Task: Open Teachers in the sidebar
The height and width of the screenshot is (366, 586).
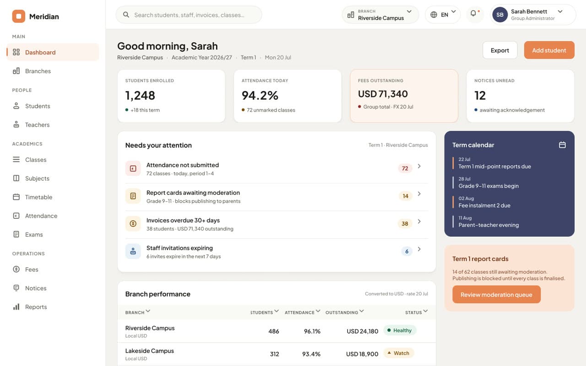Action: pyautogui.click(x=53, y=124)
